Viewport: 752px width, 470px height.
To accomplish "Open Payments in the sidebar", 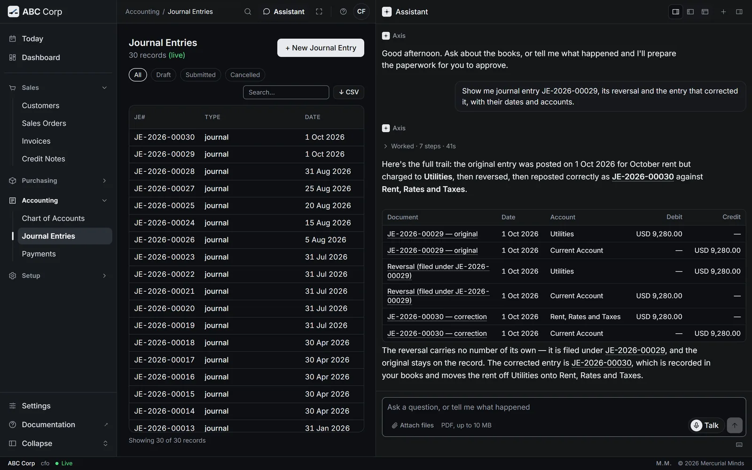I will coord(65,254).
